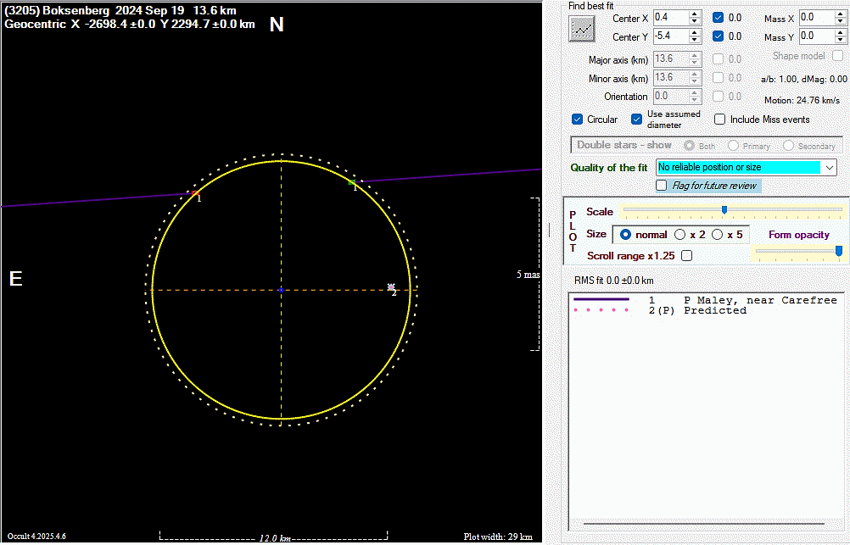850x545 pixels.
Task: Select the Secondary double stars option
Action: [789, 146]
